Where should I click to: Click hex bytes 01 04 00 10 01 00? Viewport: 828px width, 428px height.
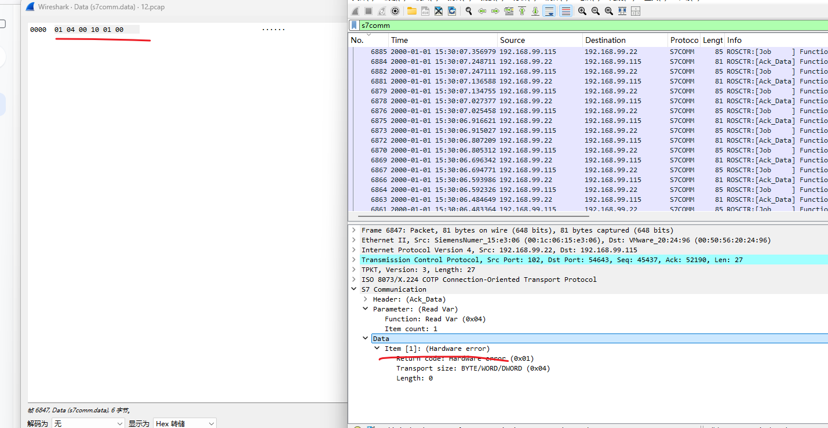89,30
